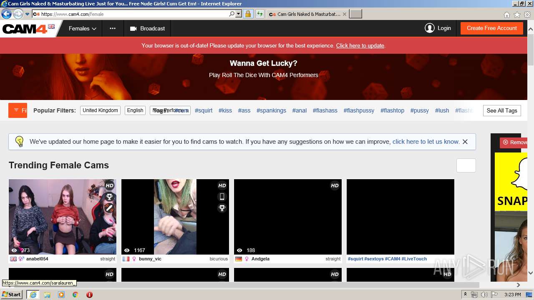Click the lightbulb notice icon
The height and width of the screenshot is (300, 534).
click(20, 141)
